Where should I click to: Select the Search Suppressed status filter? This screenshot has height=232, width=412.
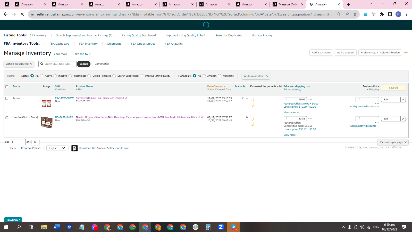(x=114, y=76)
